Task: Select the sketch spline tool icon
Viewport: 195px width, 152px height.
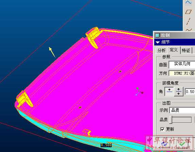Action: coord(189,2)
